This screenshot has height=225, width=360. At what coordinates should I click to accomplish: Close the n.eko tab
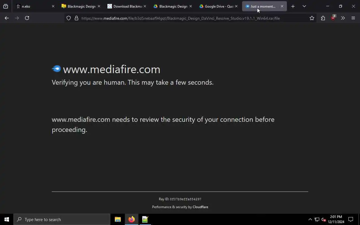pos(53,6)
